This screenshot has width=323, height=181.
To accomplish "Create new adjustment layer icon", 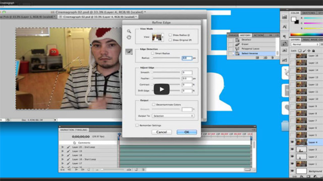I will [315, 176].
